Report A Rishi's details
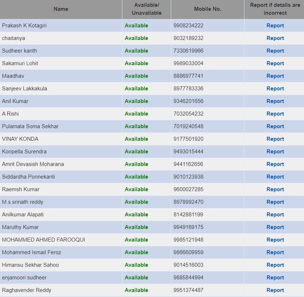 pos(275,114)
